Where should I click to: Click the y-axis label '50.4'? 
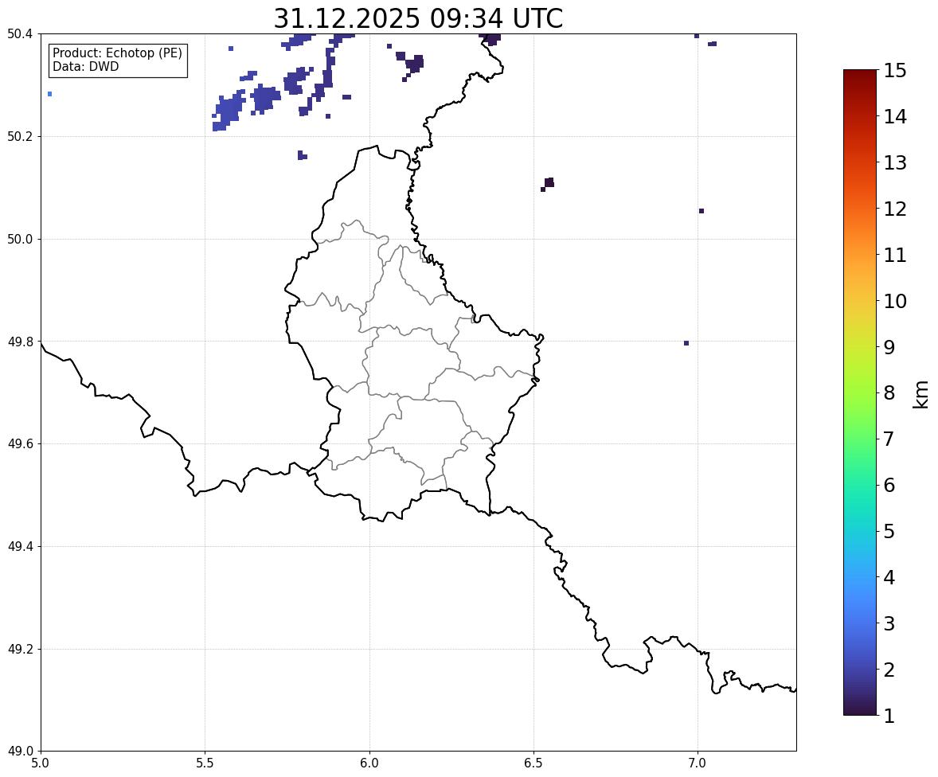coord(20,34)
